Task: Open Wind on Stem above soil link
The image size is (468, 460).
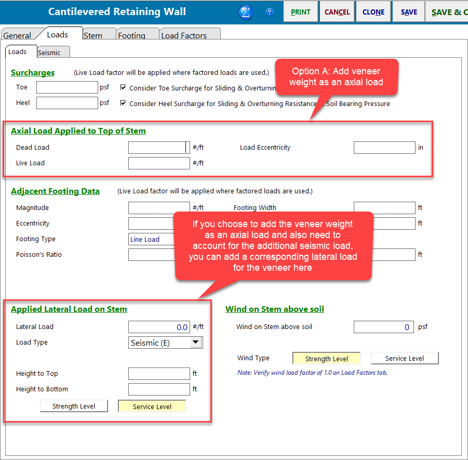Action: pyautogui.click(x=275, y=309)
